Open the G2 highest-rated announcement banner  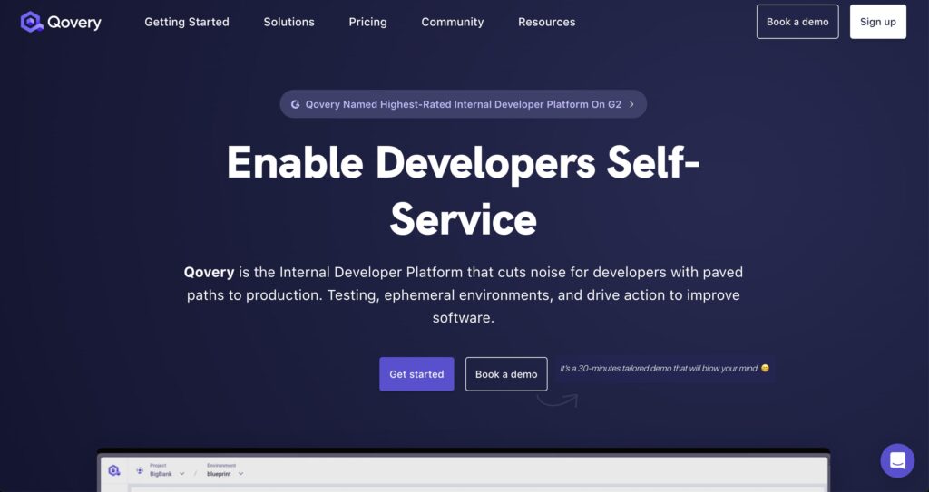click(x=464, y=104)
